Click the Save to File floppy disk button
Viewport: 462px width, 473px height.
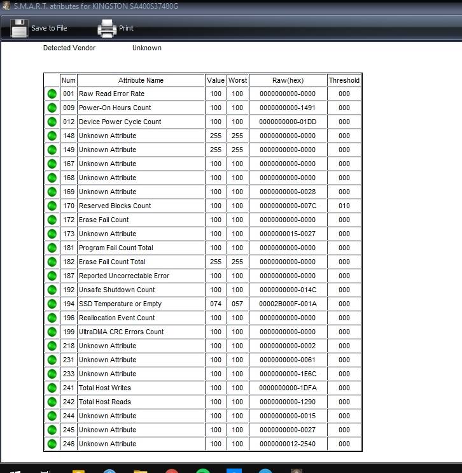pyautogui.click(x=39, y=28)
